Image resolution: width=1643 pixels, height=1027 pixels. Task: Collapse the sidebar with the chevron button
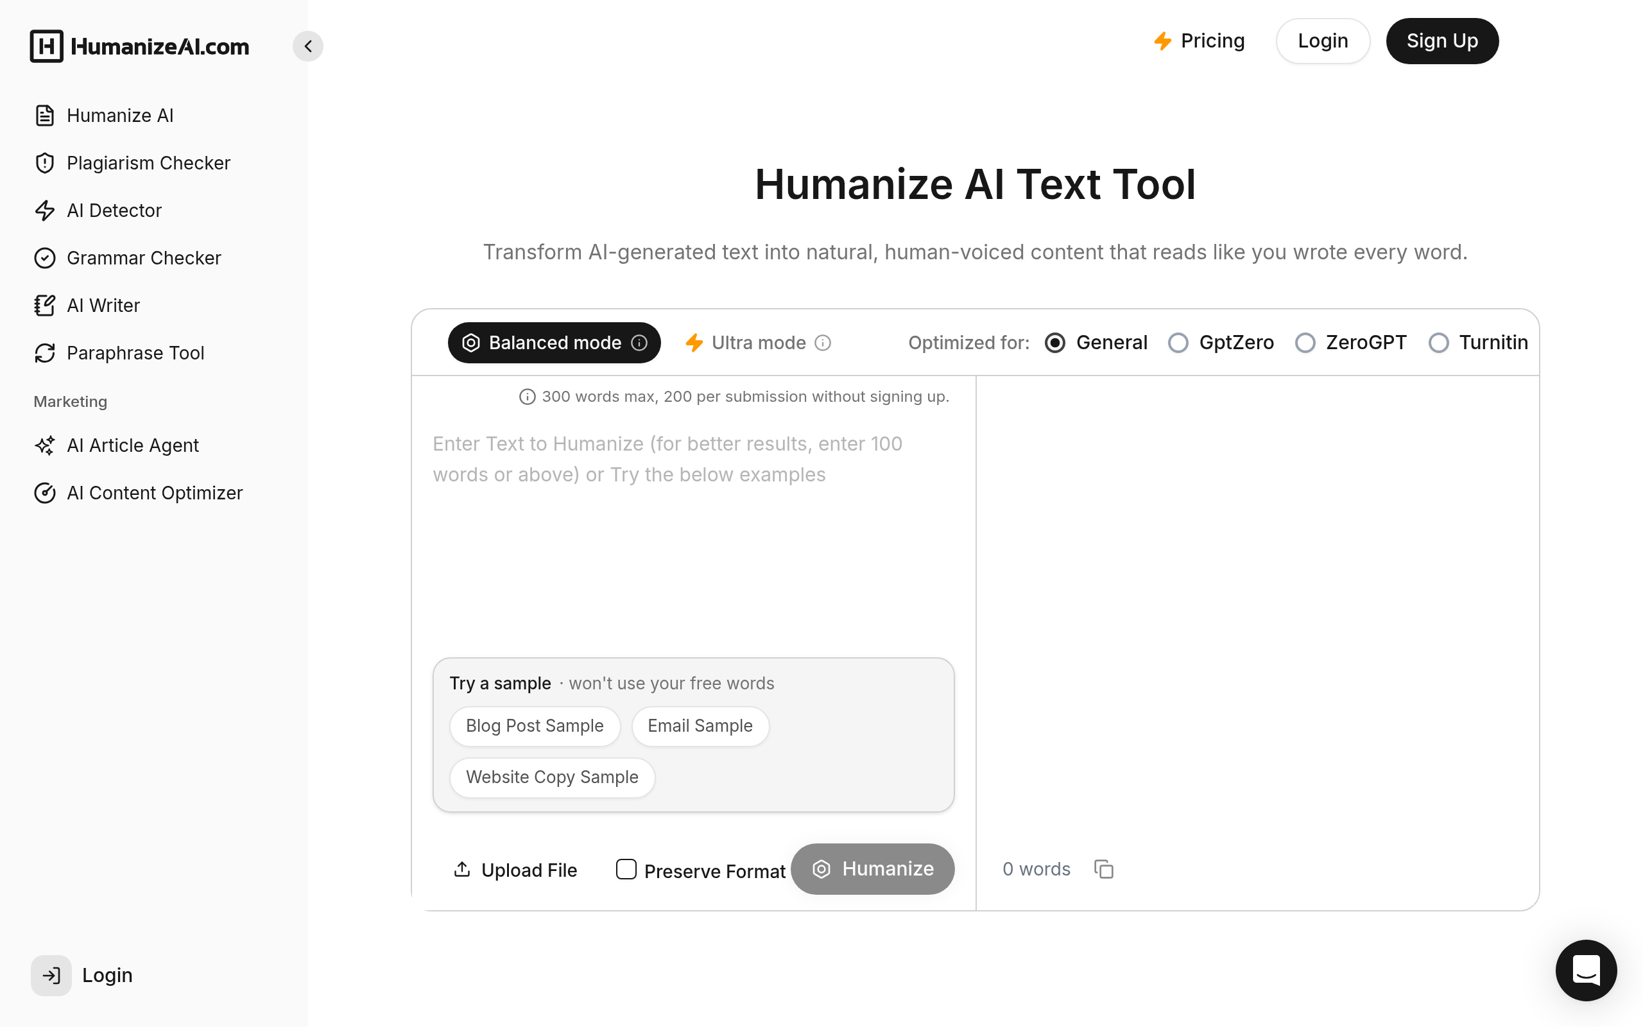point(308,46)
